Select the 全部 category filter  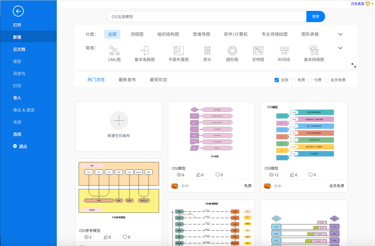112,34
